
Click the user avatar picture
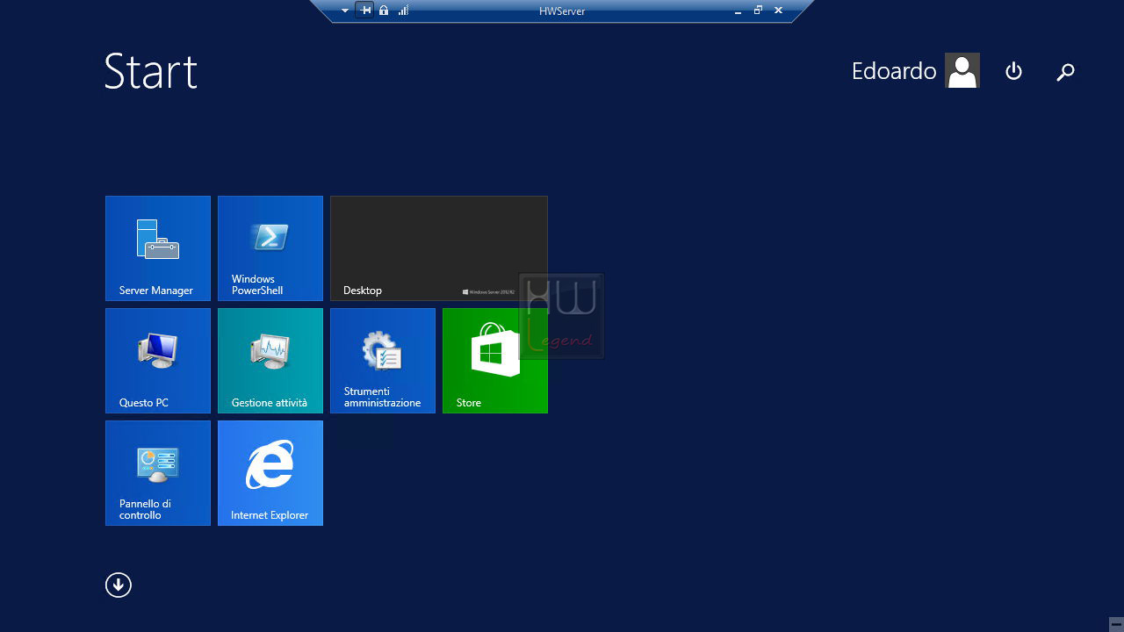962,70
